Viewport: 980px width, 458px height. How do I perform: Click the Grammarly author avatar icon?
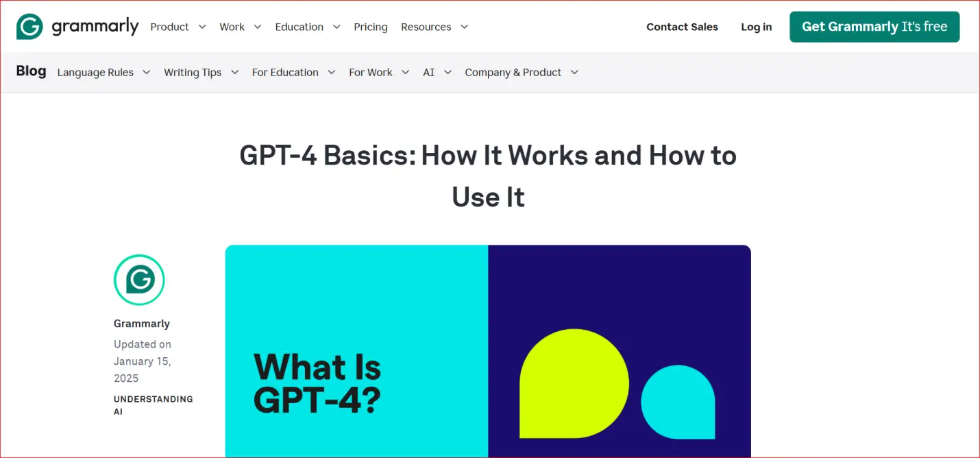(139, 280)
